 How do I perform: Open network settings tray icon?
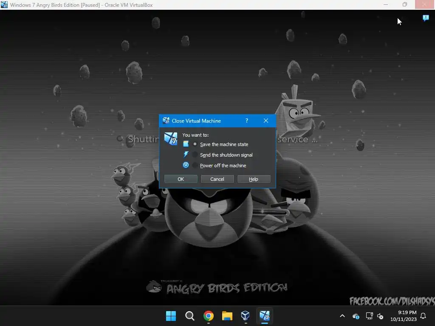(x=369, y=316)
